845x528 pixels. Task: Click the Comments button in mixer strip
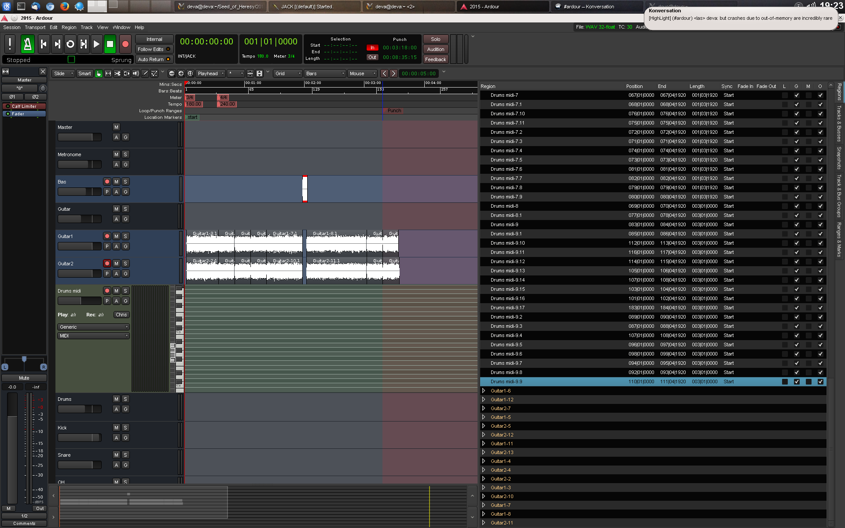point(24,523)
